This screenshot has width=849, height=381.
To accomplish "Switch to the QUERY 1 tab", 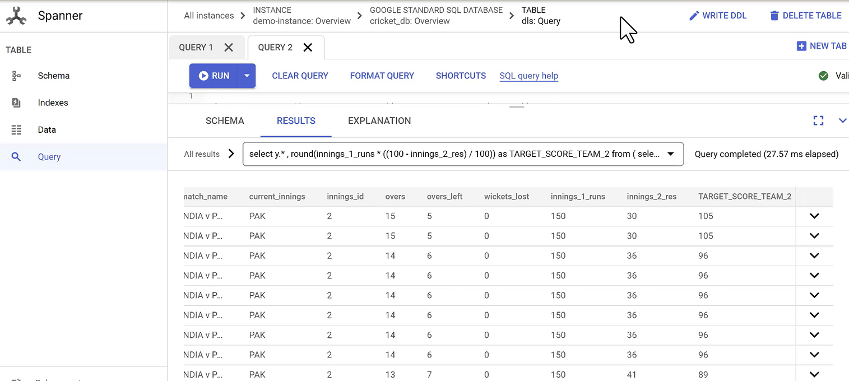I will click(196, 48).
